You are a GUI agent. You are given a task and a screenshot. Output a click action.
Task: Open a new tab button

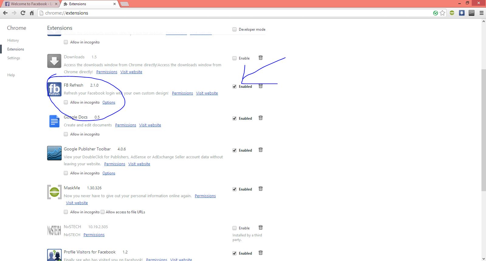(x=125, y=4)
